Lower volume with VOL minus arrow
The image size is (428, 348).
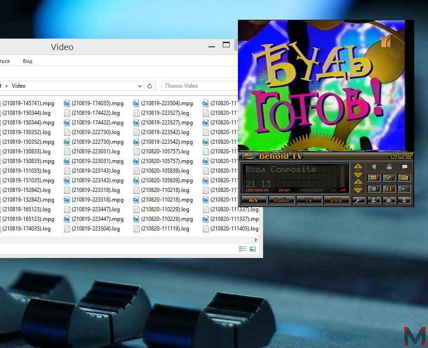click(358, 190)
